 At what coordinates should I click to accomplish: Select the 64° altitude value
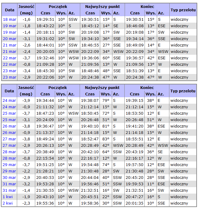pos(106,152)
